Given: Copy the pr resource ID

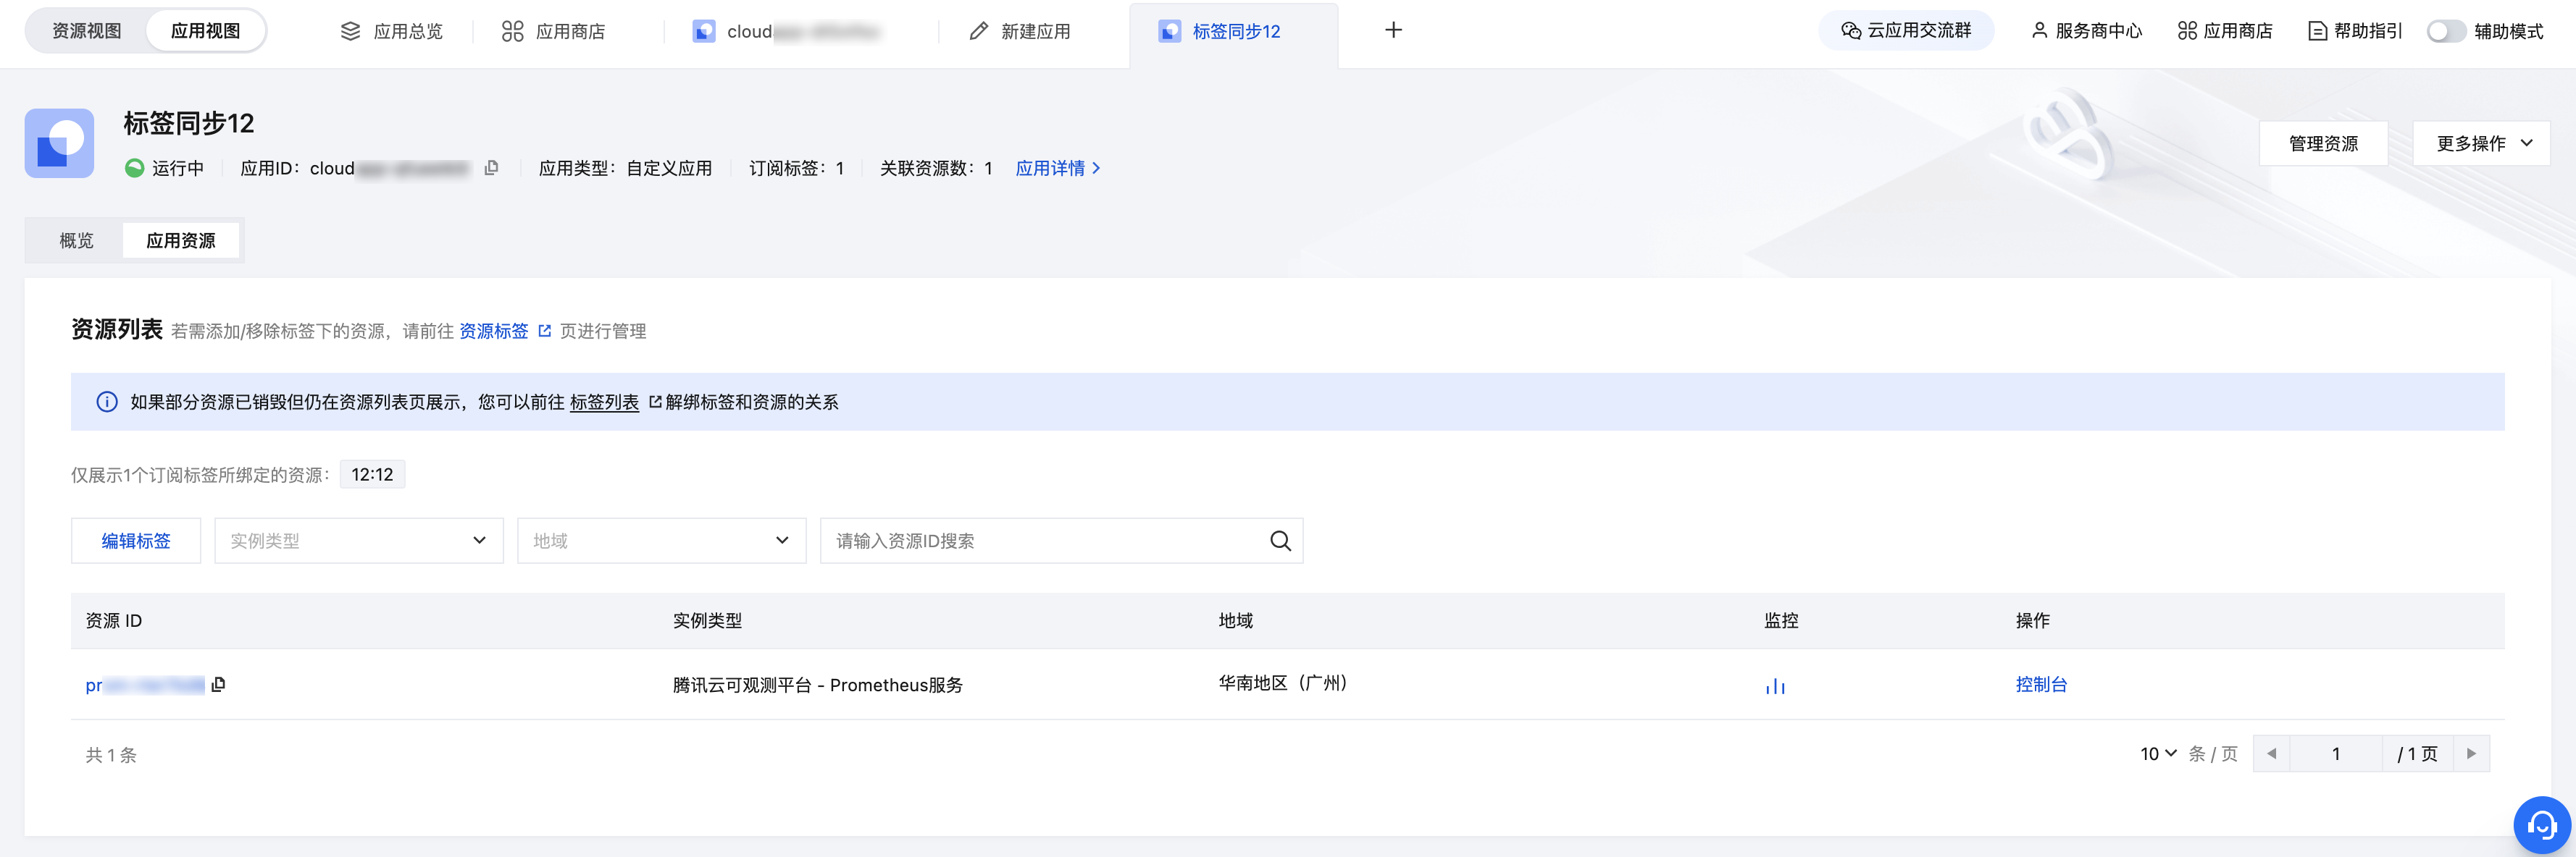Looking at the screenshot, I should point(218,684).
